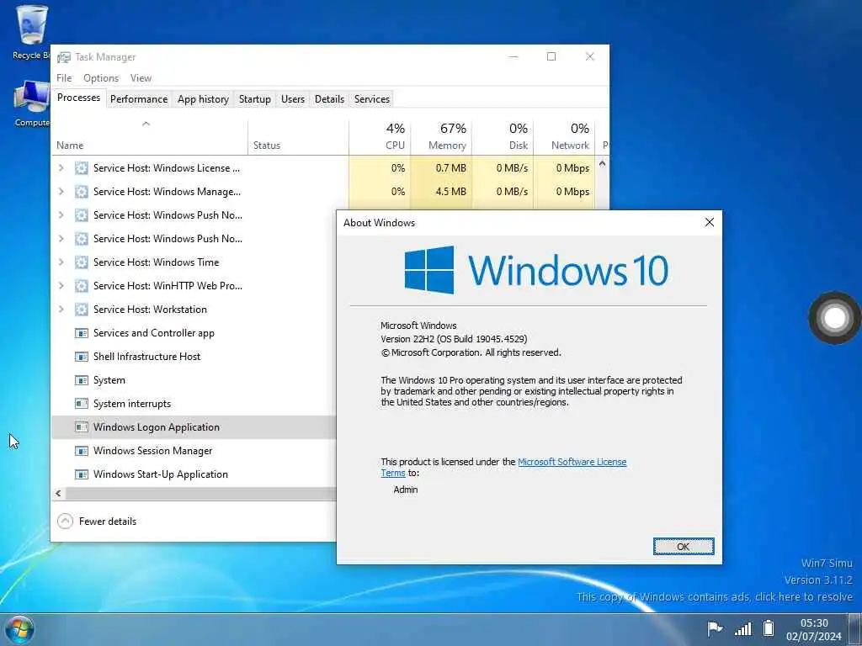Click the Show desktop strip at taskbar end
The width and height of the screenshot is (862, 646).
[x=855, y=629]
